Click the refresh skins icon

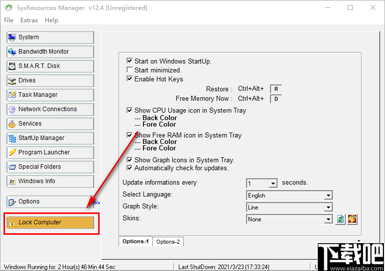340,219
